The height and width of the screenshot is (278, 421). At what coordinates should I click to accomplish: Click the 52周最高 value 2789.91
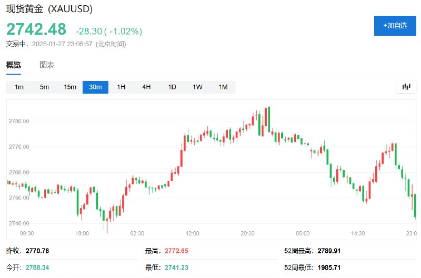(x=329, y=251)
